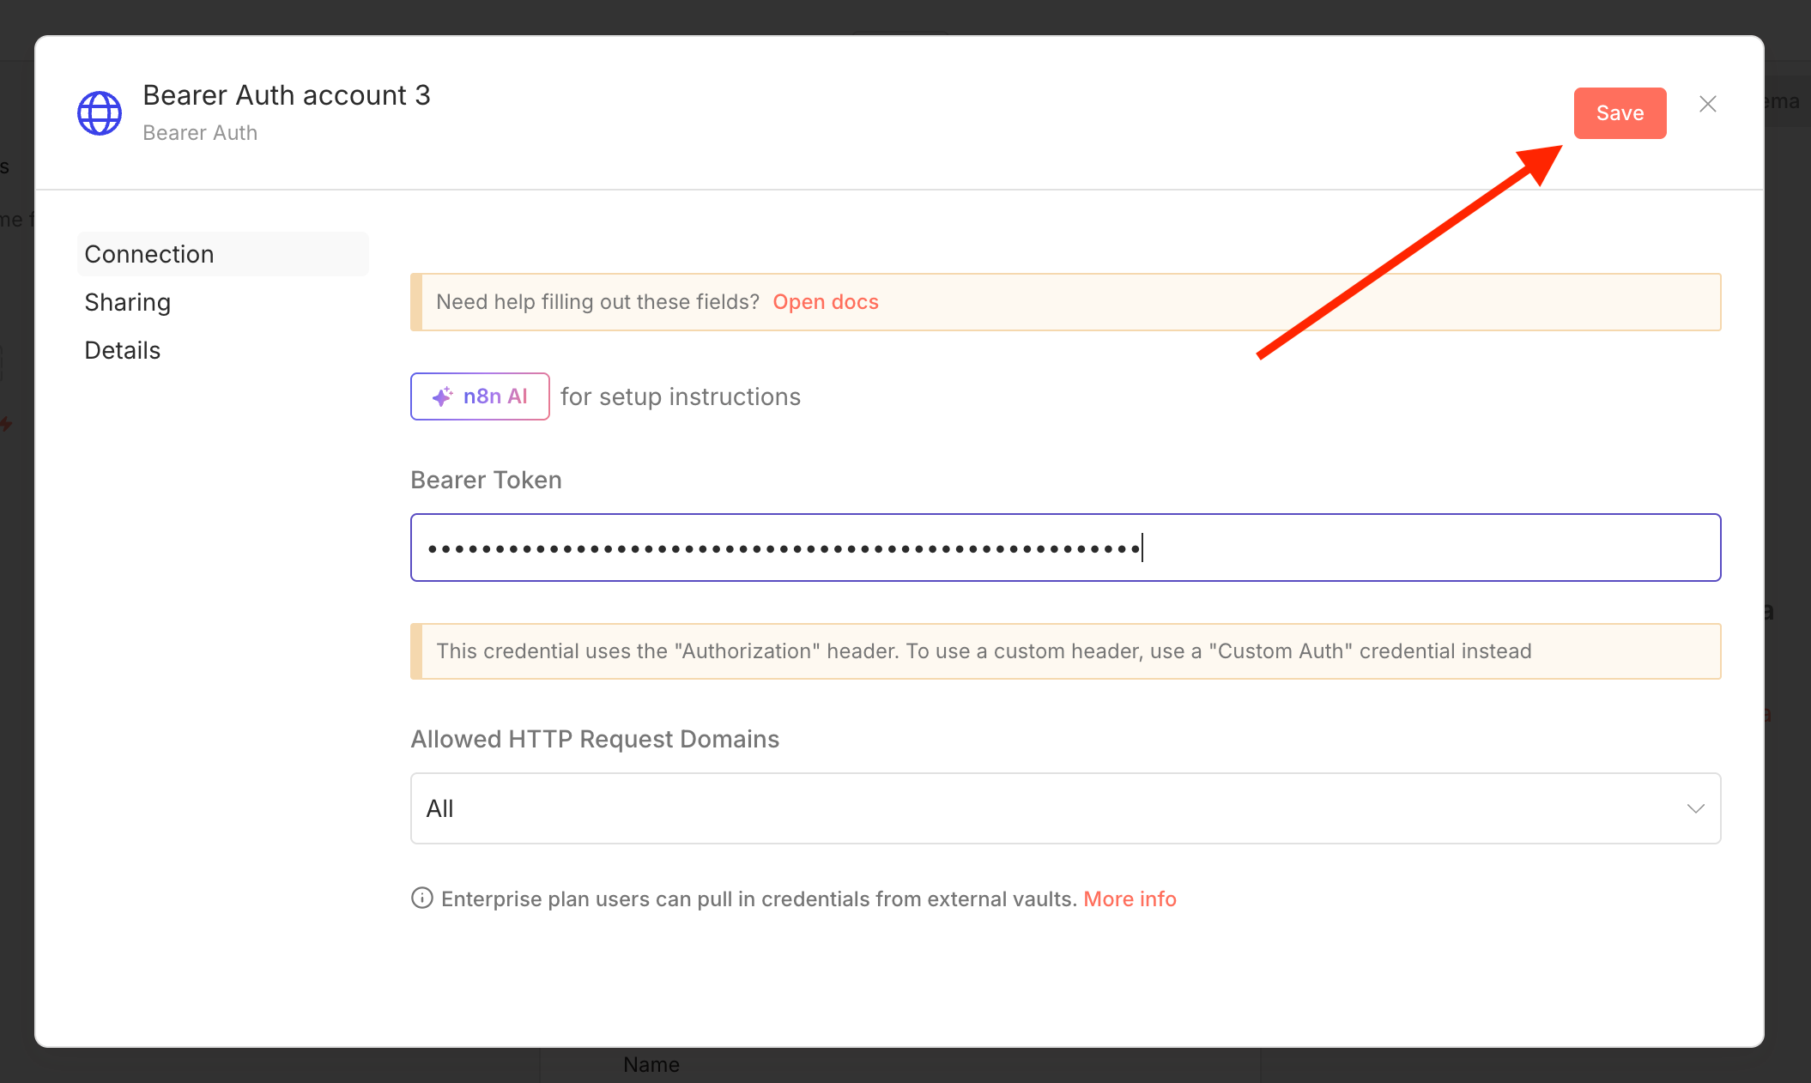Click the globe credential icon
The image size is (1811, 1083).
coord(100,113)
